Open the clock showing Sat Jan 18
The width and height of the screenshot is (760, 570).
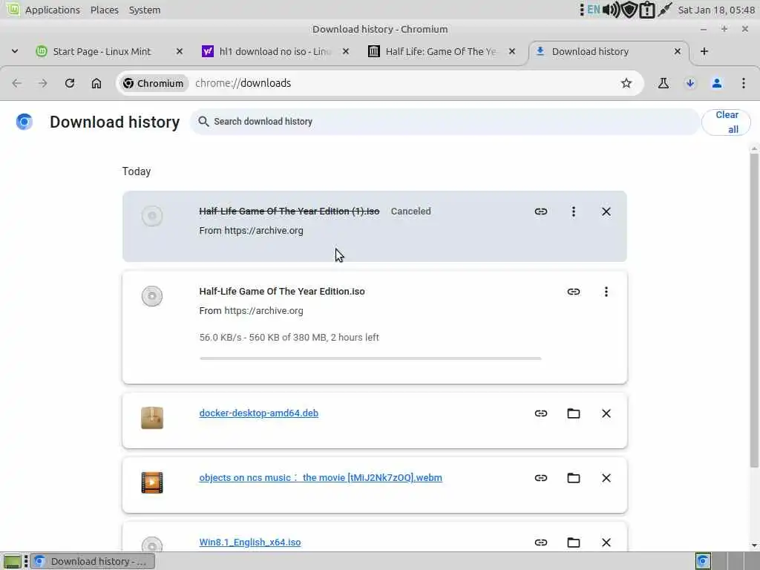pos(716,10)
